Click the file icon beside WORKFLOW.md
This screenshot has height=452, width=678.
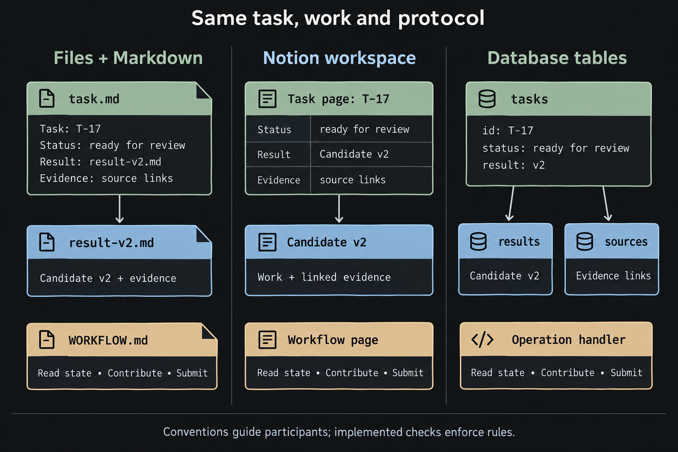(47, 340)
